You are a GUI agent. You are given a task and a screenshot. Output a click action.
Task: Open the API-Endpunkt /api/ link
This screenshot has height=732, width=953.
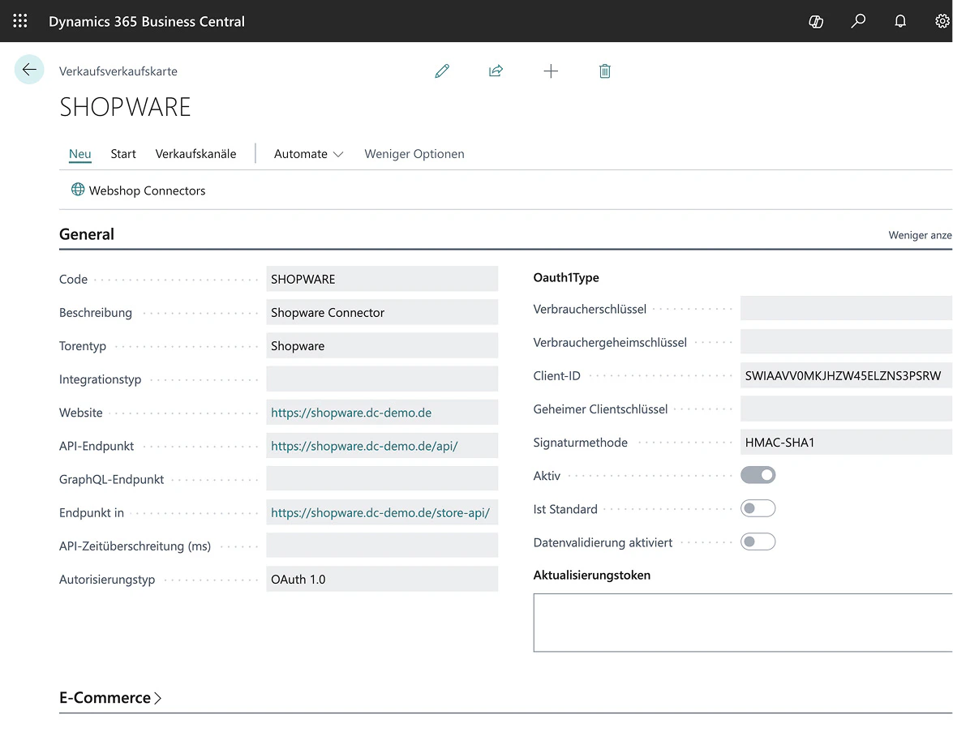[364, 446]
